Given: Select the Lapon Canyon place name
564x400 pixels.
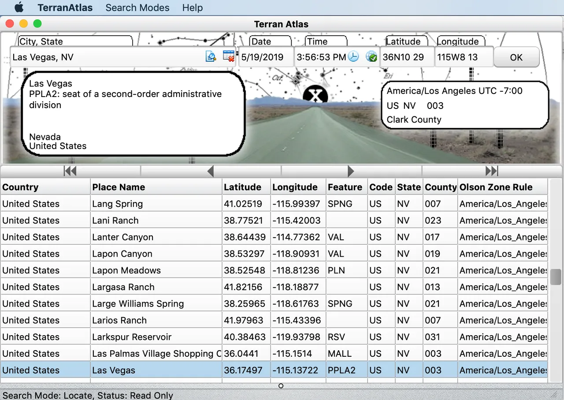Looking at the screenshot, I should pyautogui.click(x=122, y=254).
